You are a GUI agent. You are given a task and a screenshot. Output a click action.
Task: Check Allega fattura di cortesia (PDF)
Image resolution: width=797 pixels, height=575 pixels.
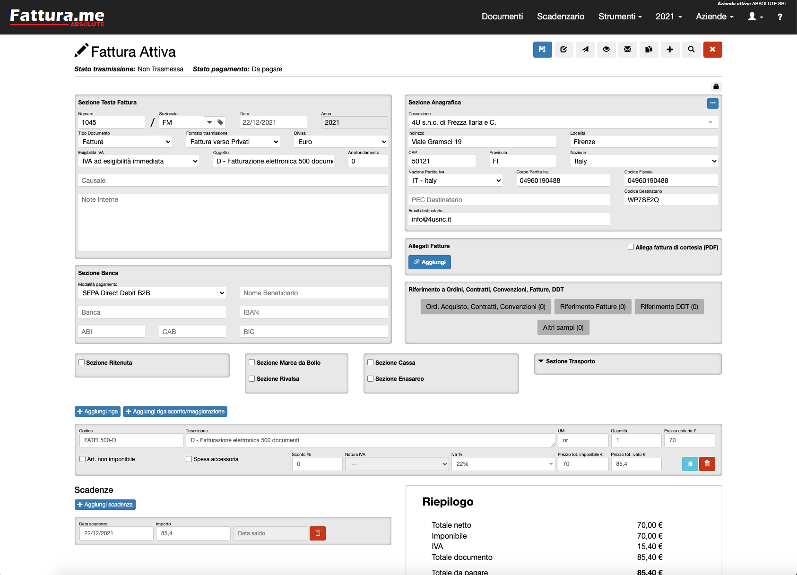point(631,247)
